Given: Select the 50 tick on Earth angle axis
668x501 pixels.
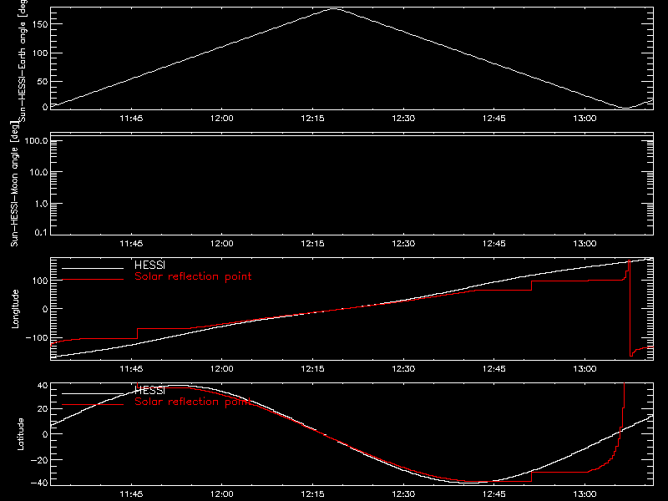Looking at the screenshot, I should [x=43, y=81].
